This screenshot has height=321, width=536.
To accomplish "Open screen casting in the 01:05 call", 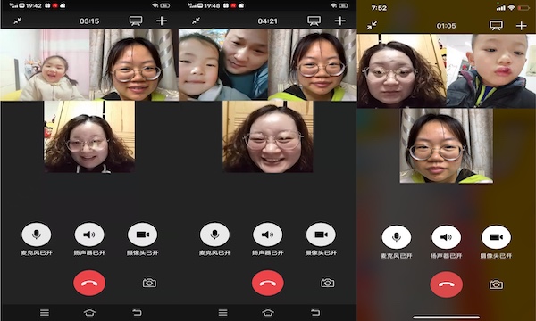I will coord(496,26).
